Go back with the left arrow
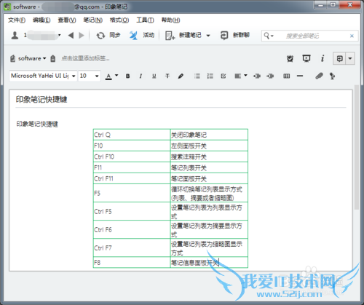Image resolution: width=364 pixels, height=305 pixels. click(x=71, y=36)
